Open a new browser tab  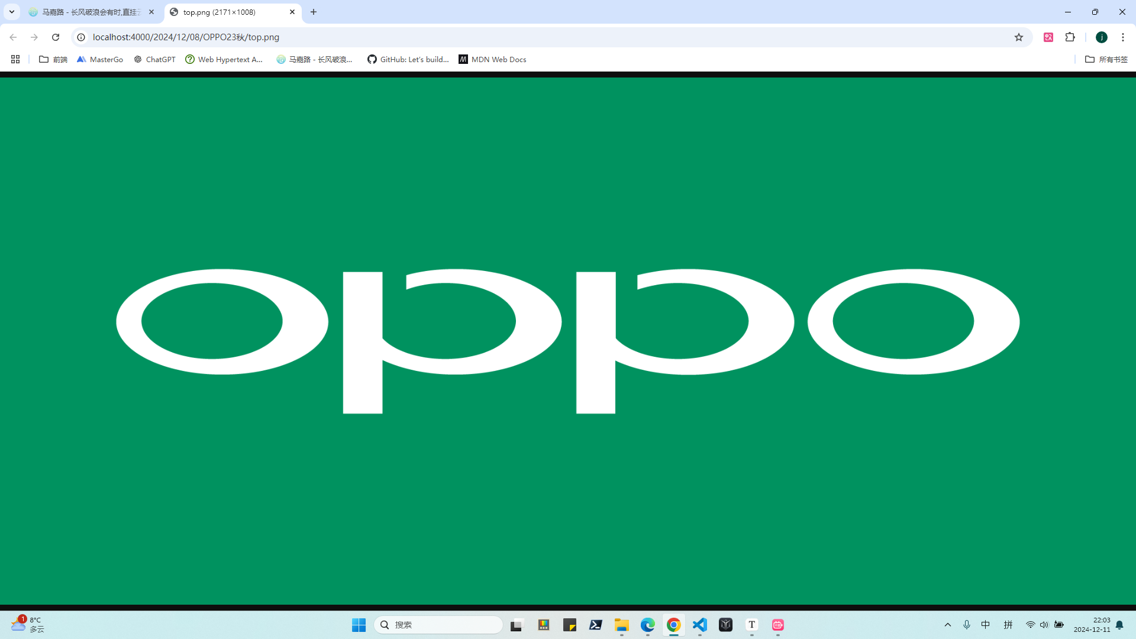coord(314,12)
